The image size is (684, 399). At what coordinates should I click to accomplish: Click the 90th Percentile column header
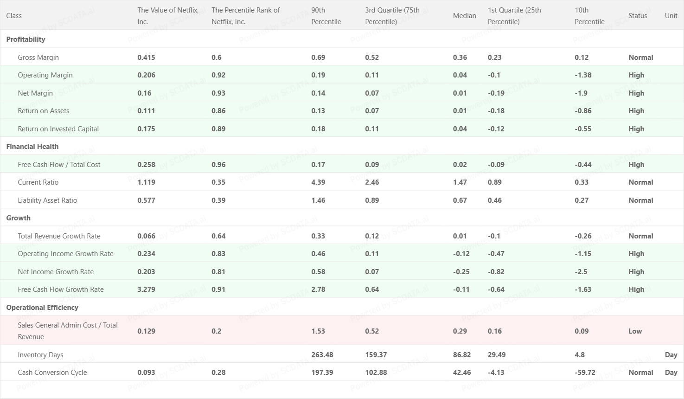tap(326, 16)
